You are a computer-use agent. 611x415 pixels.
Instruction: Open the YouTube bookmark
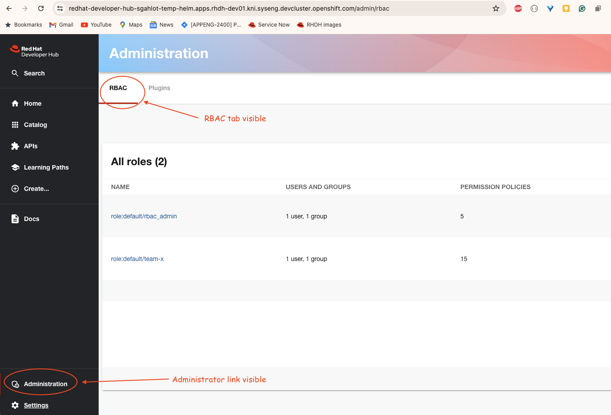click(x=96, y=25)
